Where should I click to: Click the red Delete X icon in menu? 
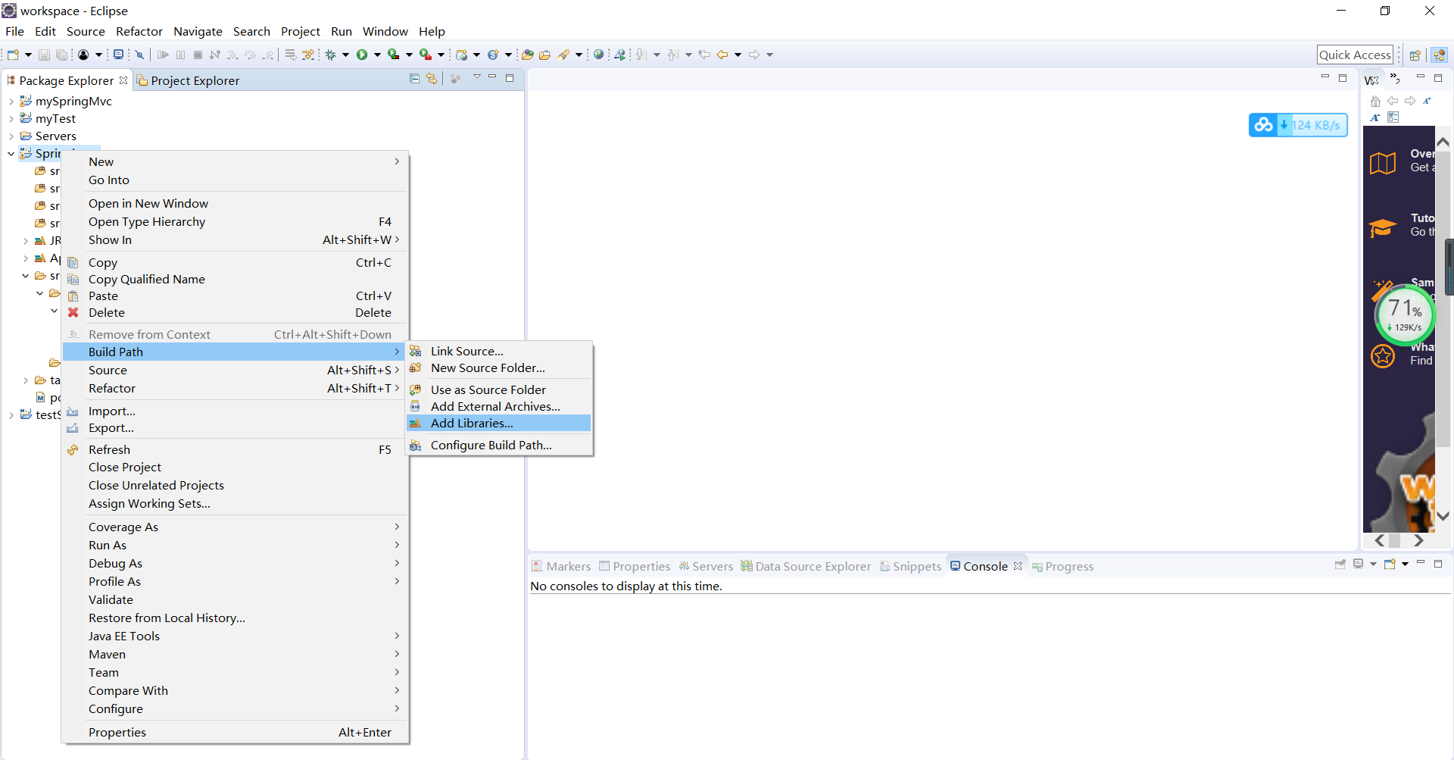tap(73, 312)
